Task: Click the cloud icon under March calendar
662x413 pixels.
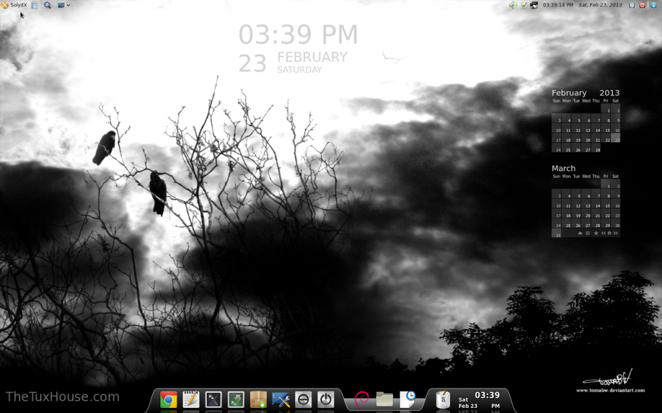Action: coord(580,233)
